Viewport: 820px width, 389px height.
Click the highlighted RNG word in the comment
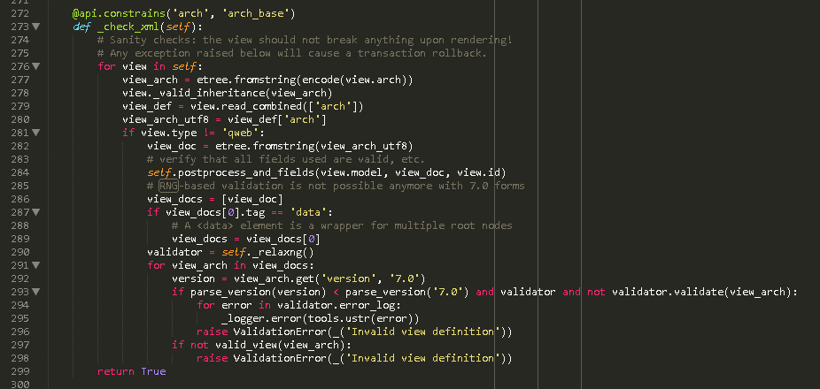tap(168, 186)
